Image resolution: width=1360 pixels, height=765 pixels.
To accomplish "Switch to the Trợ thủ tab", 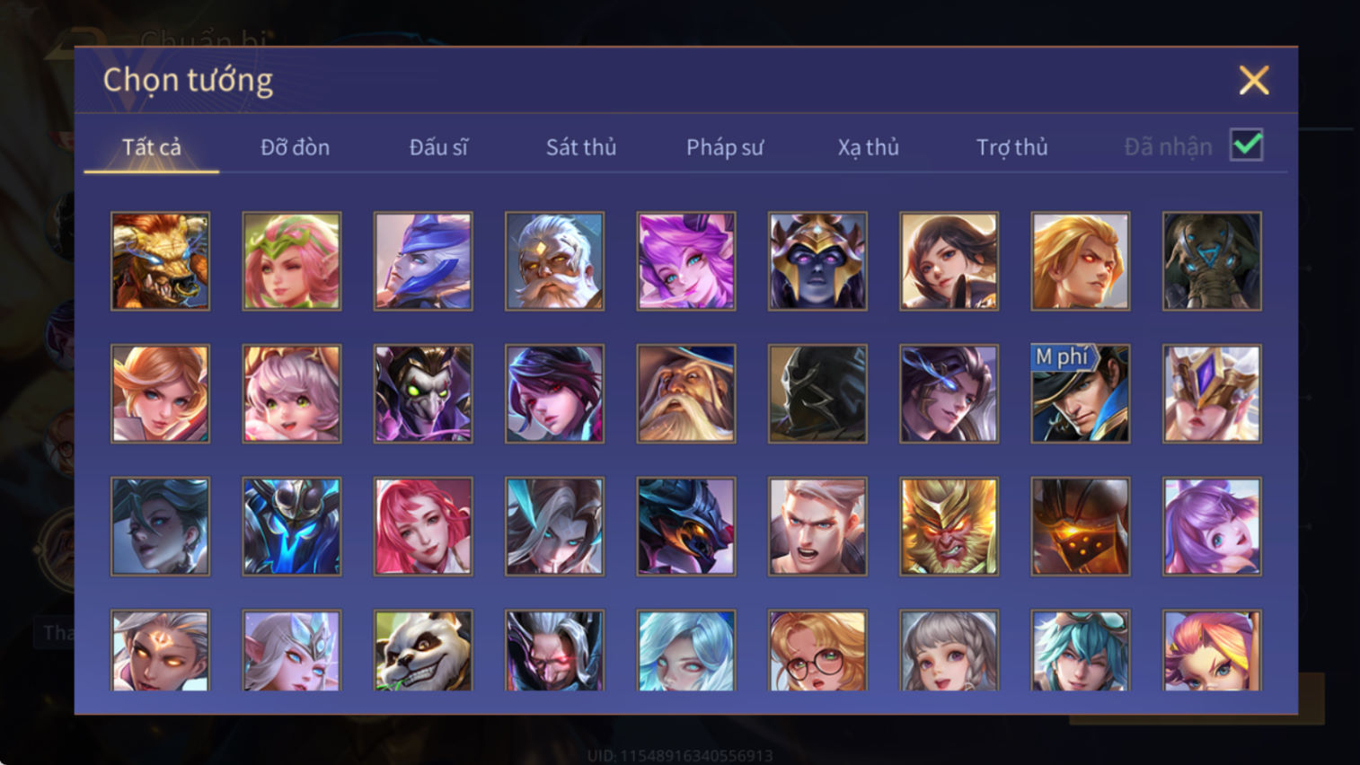I will click(x=1012, y=147).
